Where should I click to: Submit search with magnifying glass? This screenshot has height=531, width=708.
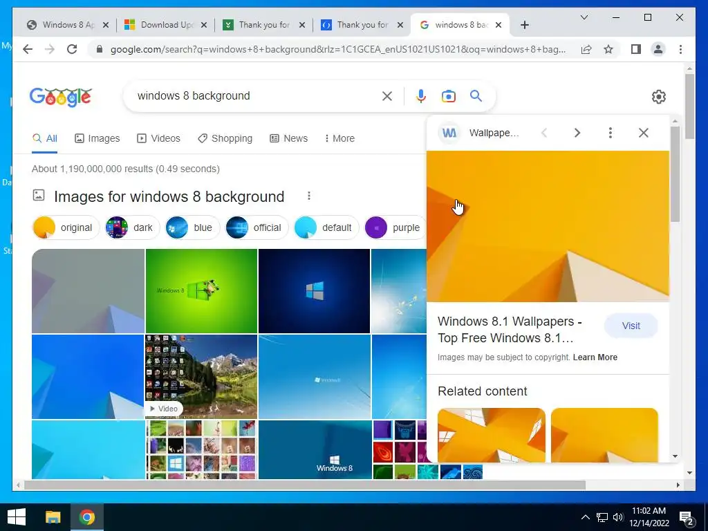pos(476,95)
